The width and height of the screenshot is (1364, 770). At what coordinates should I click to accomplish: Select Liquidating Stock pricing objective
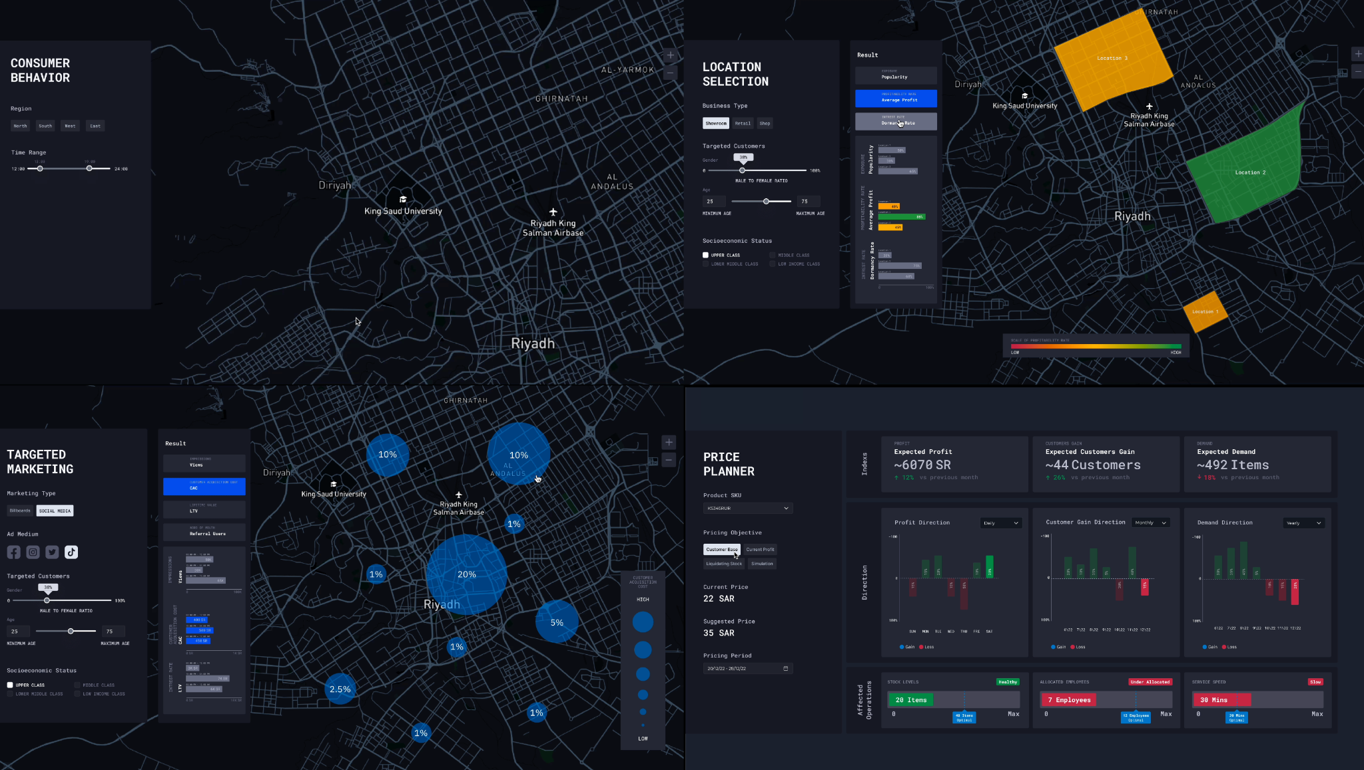(724, 564)
